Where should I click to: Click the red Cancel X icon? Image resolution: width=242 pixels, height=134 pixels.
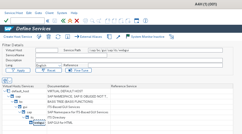coord(77,21)
